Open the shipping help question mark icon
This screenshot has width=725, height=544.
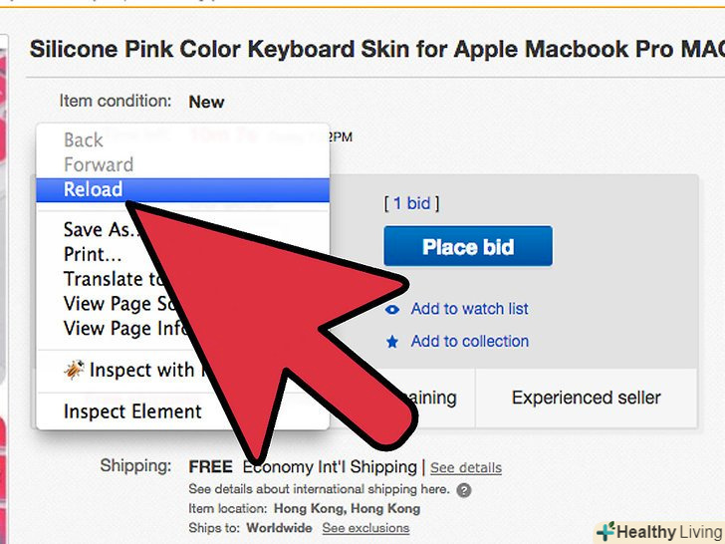click(x=464, y=491)
